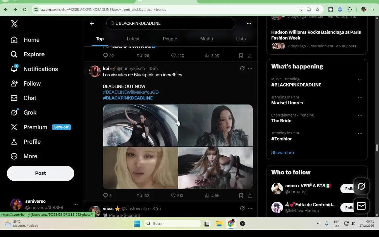Viewport: 379px width, 237px height.
Task: Open #Temblor trend
Action: (x=281, y=139)
